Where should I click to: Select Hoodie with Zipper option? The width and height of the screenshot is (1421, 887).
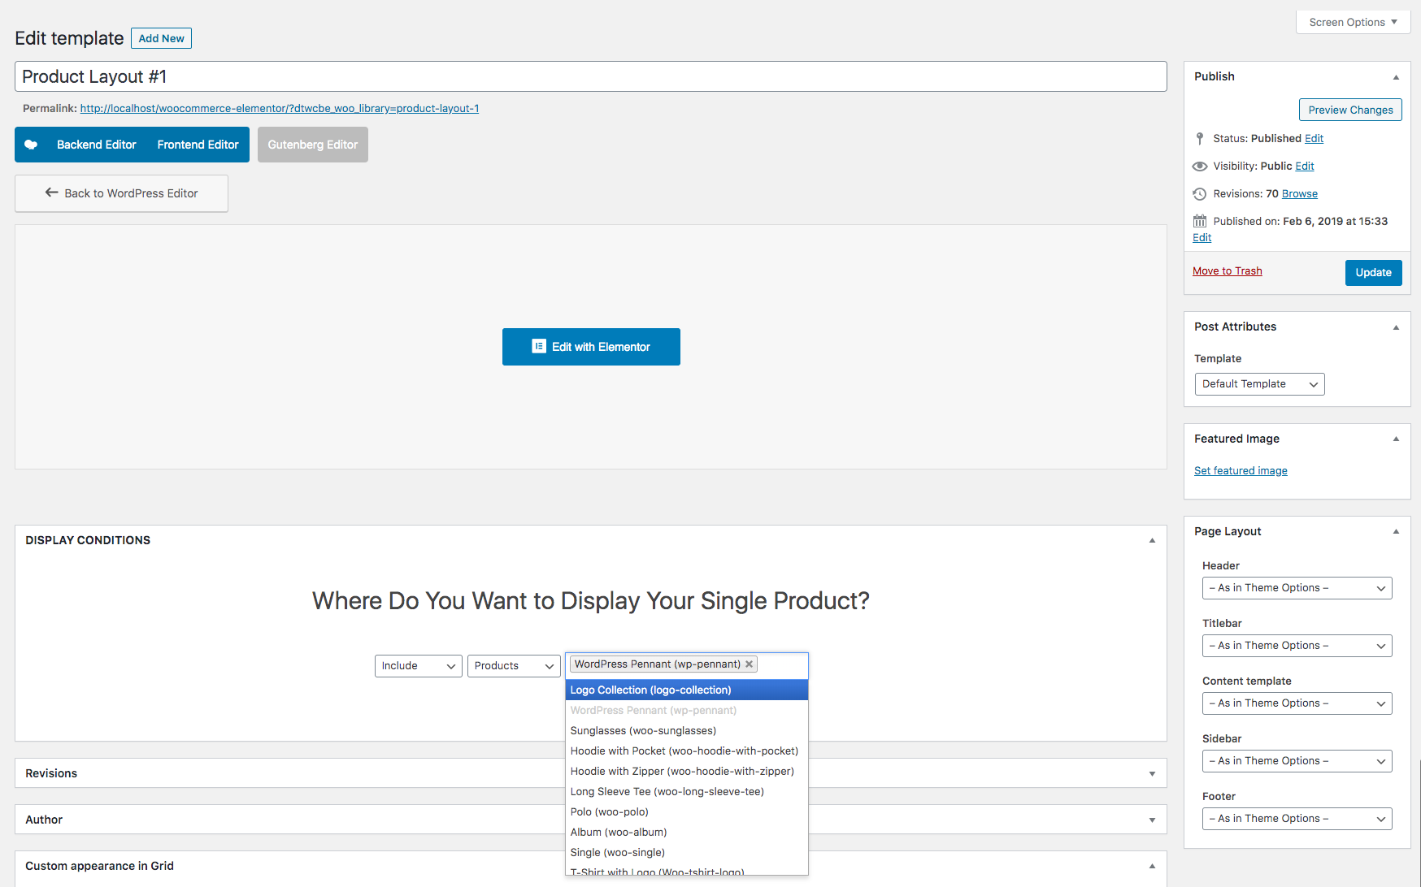coord(687,771)
